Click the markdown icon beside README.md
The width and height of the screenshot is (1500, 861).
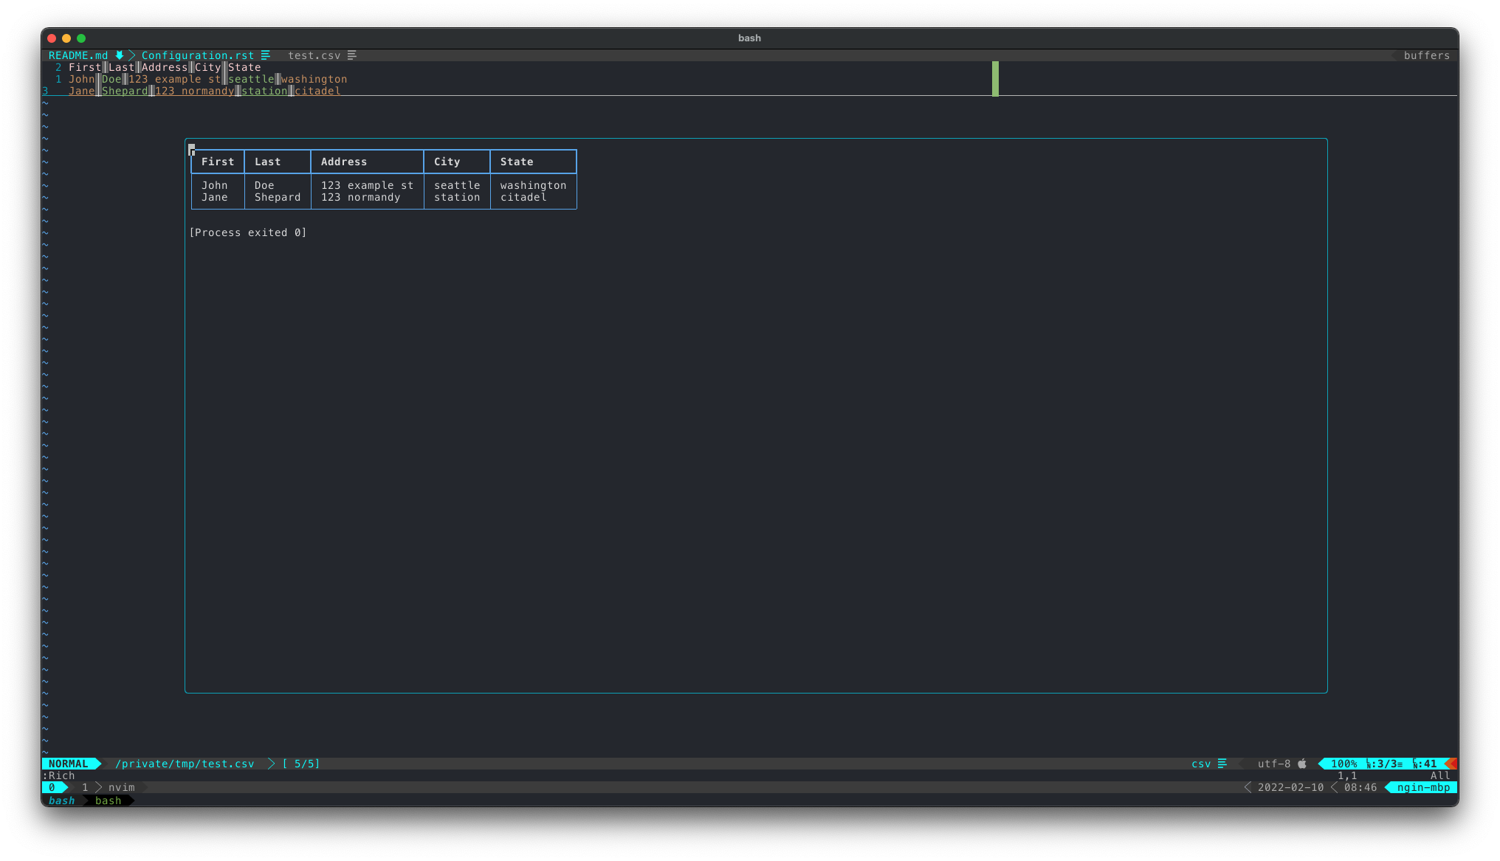coord(120,55)
